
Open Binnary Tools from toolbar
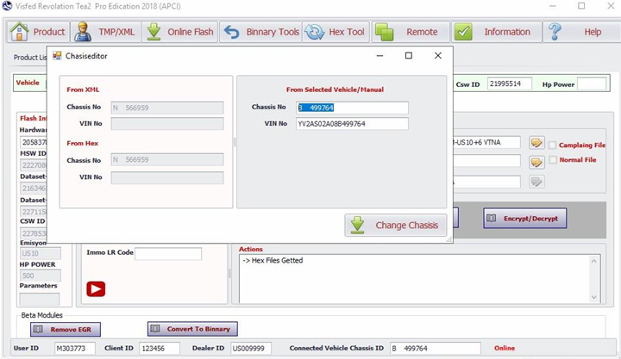pyautogui.click(x=261, y=32)
